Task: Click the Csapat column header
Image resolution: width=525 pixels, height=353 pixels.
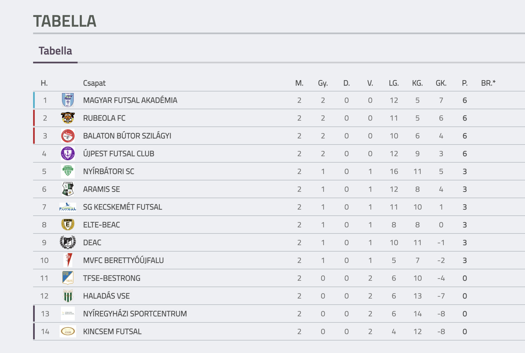Action: click(94, 83)
